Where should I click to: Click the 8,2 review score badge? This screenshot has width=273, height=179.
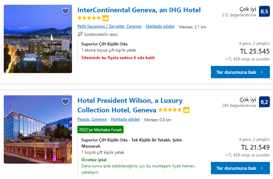264,102
